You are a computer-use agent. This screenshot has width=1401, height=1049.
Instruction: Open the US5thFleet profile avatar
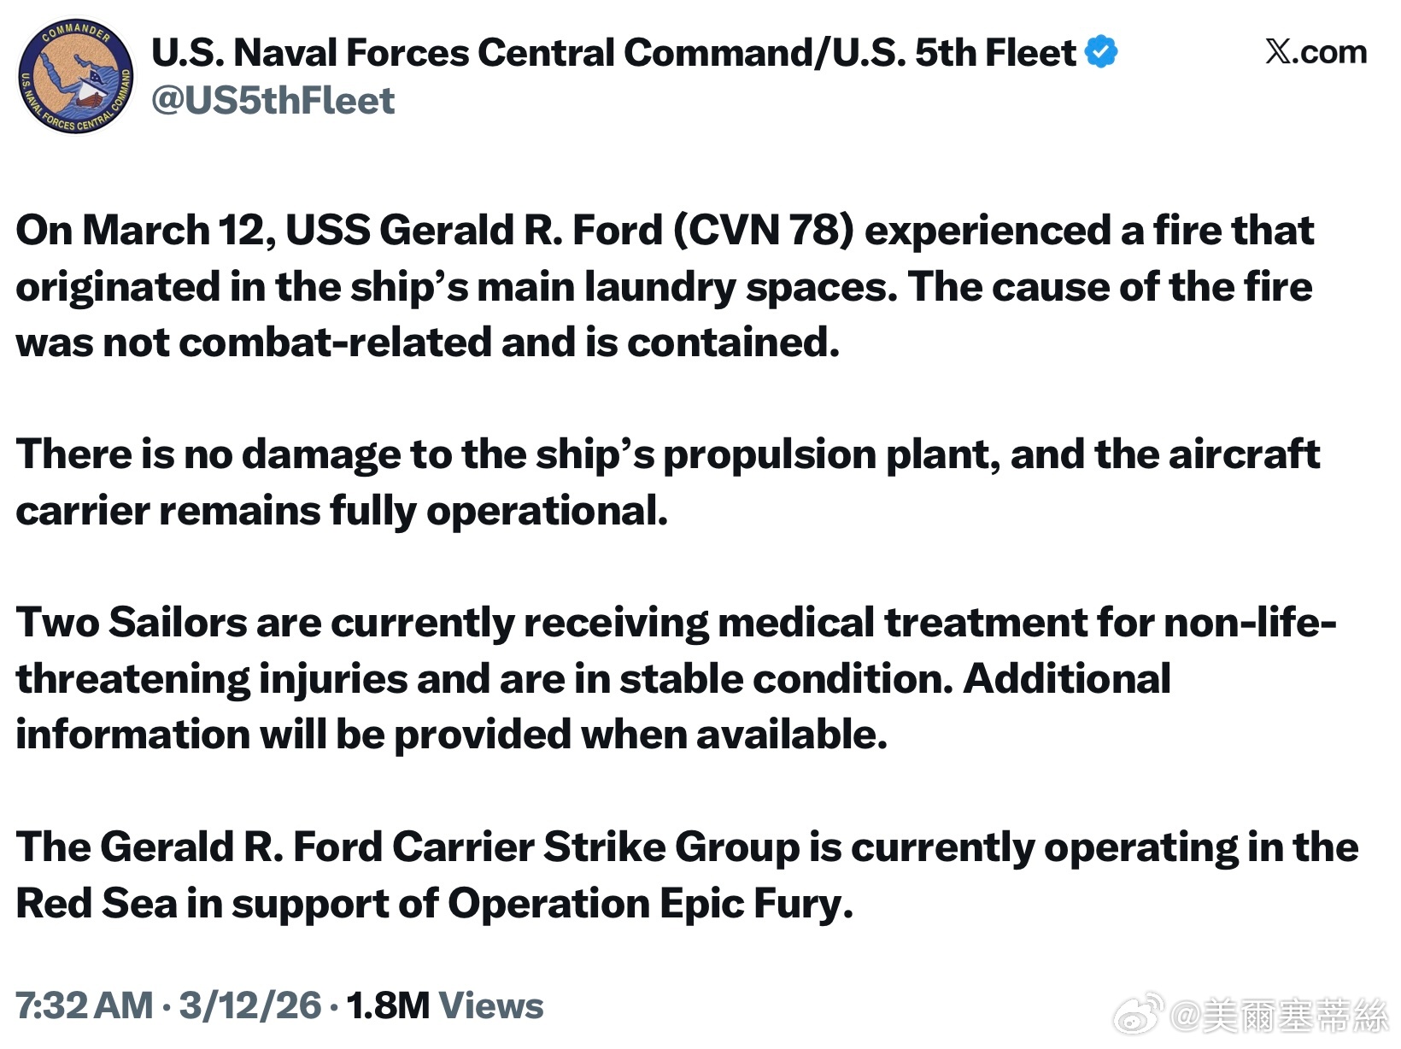[x=77, y=78]
